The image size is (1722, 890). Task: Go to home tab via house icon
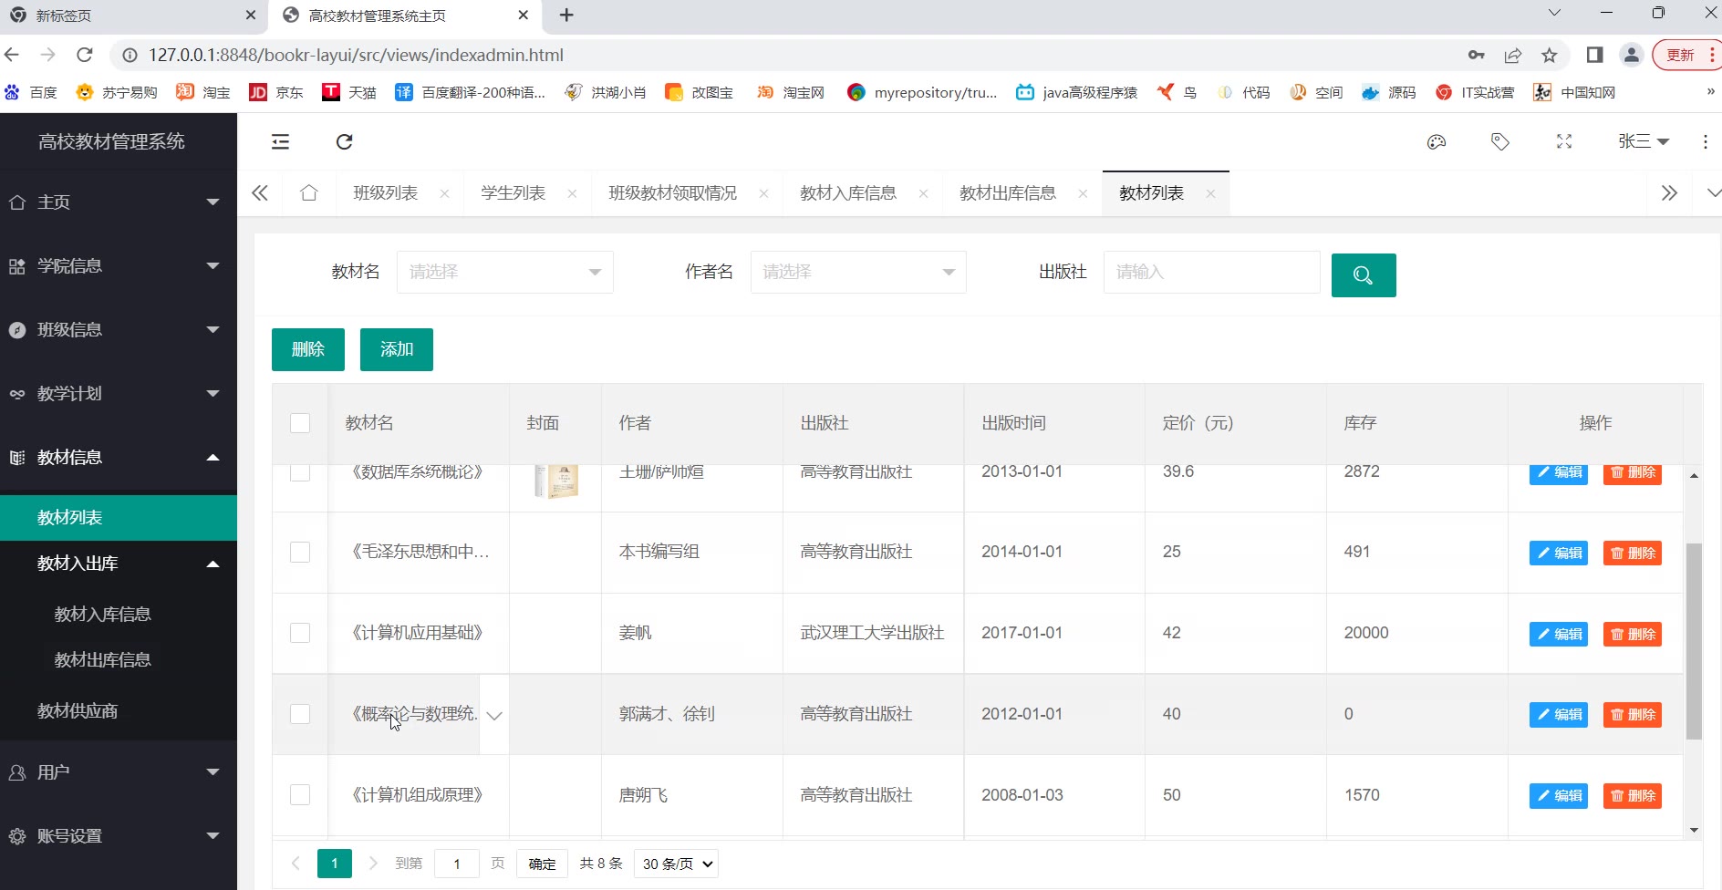click(x=309, y=193)
